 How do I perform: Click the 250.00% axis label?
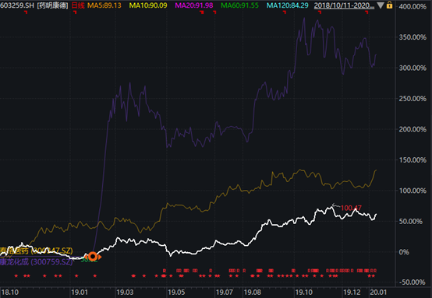(x=413, y=98)
